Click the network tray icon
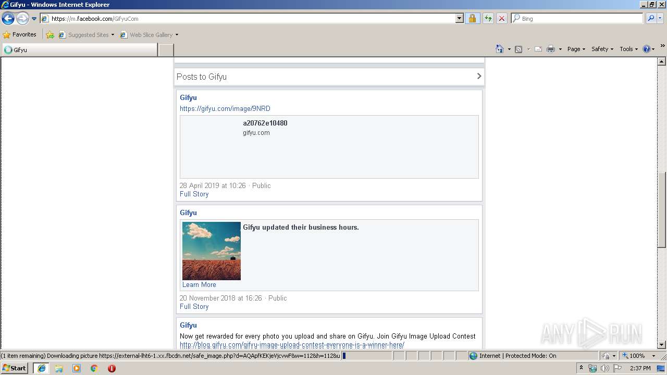The height and width of the screenshot is (375, 667). (592, 368)
